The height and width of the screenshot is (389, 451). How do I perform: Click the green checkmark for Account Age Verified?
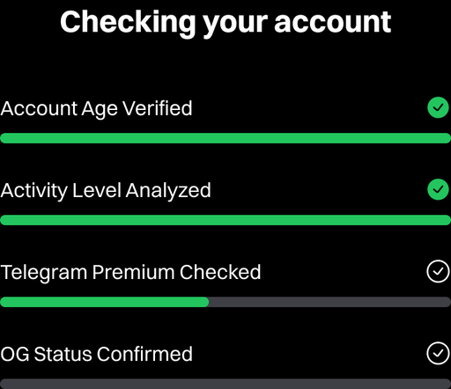click(x=438, y=107)
